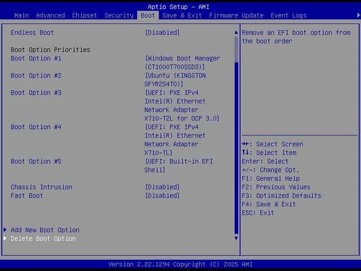This screenshot has width=361, height=271.
Task: Click arrow beside Add New Boot Option
Action: (5, 230)
